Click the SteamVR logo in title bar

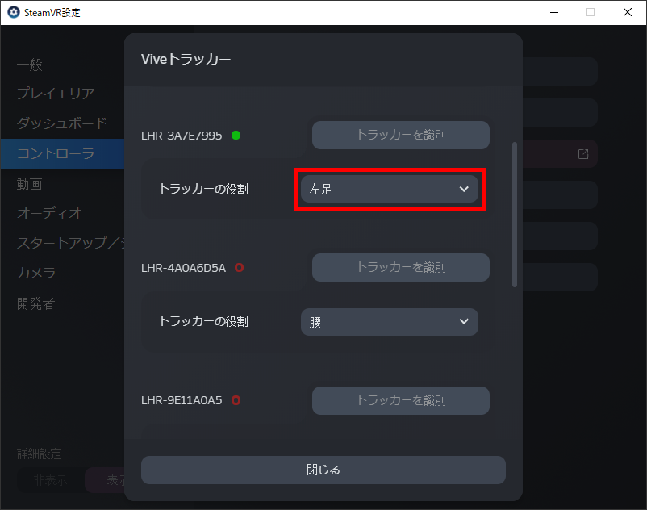14,12
